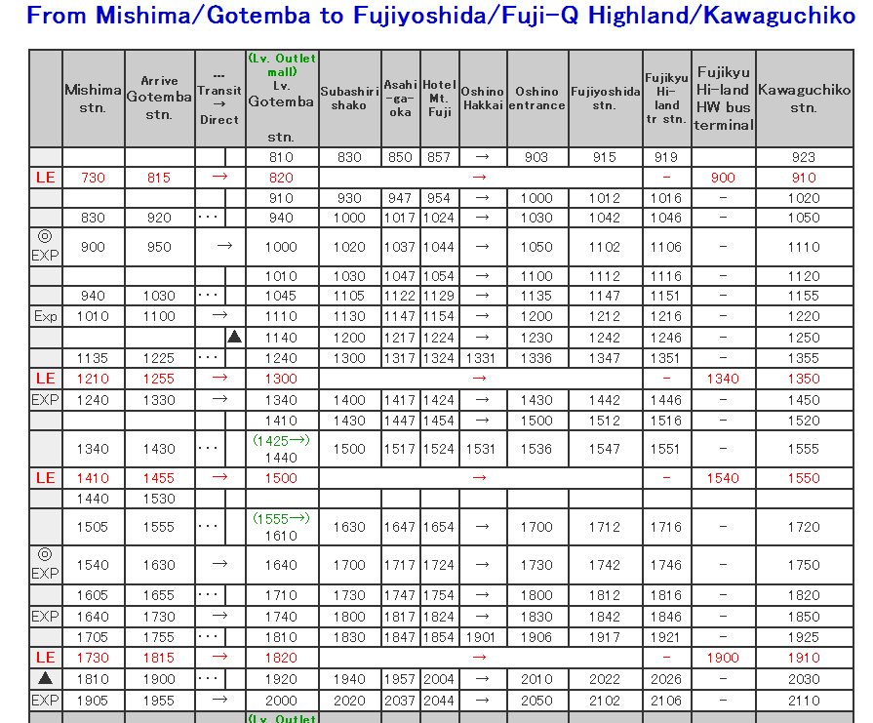Viewport: 873px width, 723px height.
Task: Select the 'Asahi-ga-oka' column header
Action: 400,98
